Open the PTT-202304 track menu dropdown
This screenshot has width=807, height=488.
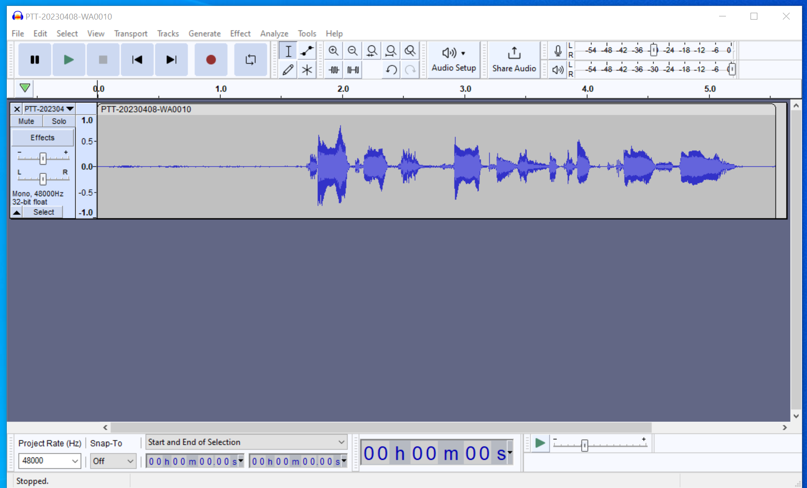click(49, 109)
